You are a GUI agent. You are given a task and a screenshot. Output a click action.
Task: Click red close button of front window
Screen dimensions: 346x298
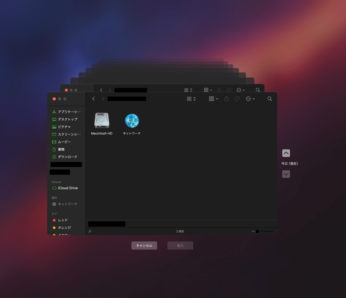pyautogui.click(x=54, y=99)
